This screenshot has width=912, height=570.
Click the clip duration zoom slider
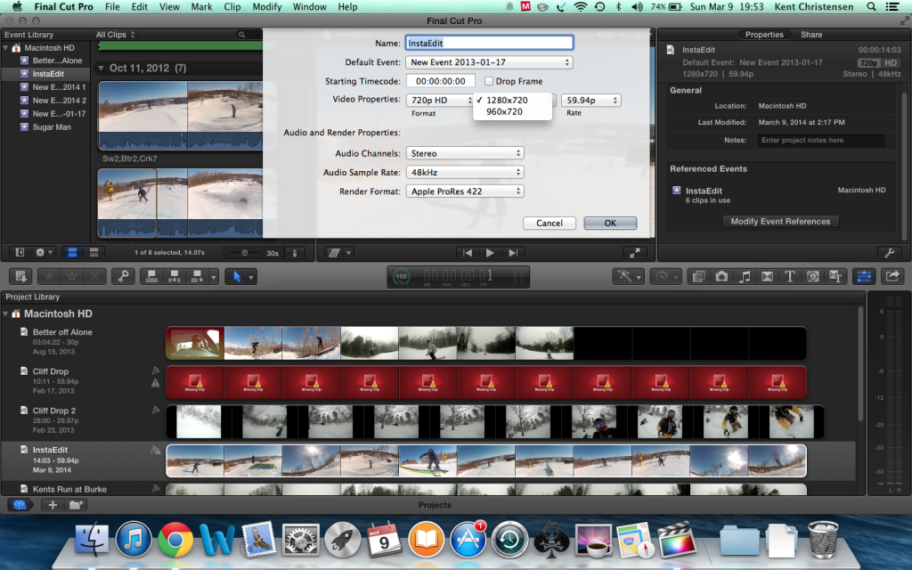point(246,253)
